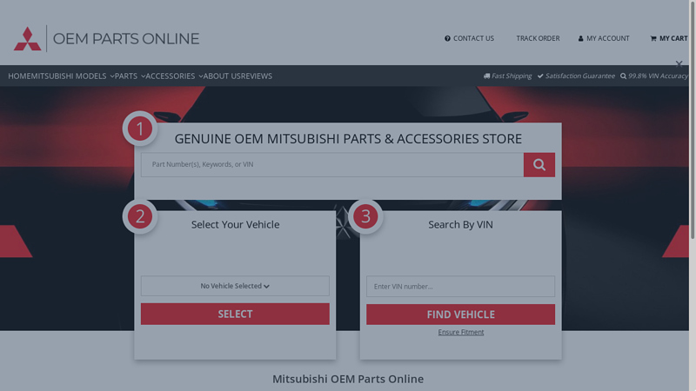
Task: Go to Home menu item
Action: tap(19, 76)
